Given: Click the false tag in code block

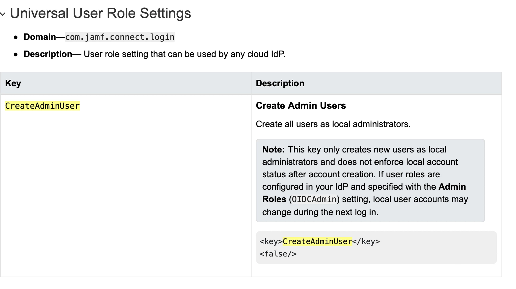Looking at the screenshot, I should tap(278, 254).
